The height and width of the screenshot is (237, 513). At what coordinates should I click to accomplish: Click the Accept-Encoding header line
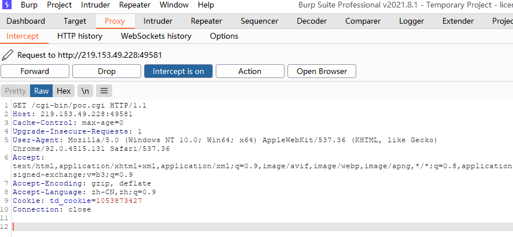pos(82,183)
